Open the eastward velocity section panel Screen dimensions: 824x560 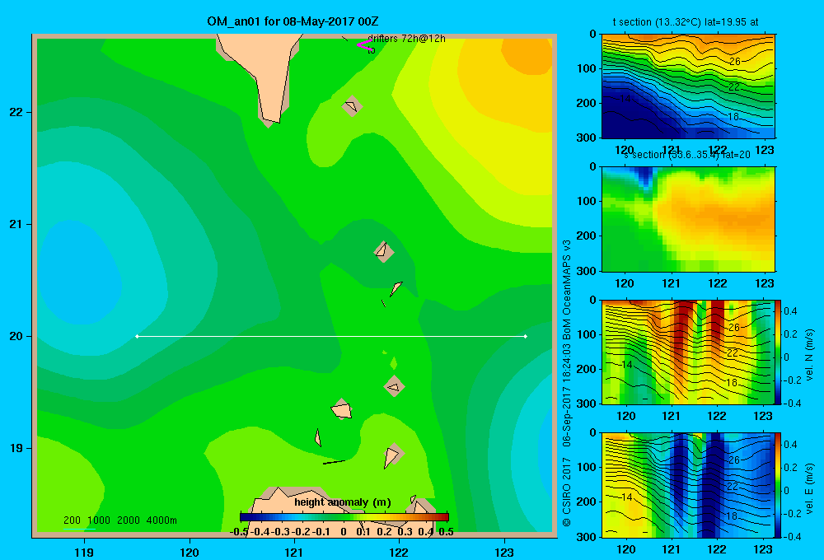pyautogui.click(x=688, y=484)
